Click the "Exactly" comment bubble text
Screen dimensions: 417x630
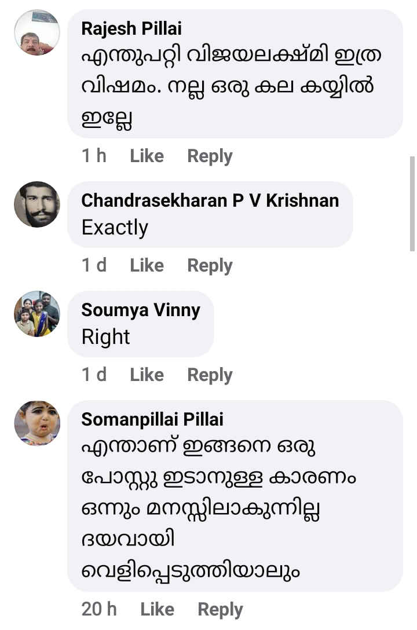click(115, 228)
